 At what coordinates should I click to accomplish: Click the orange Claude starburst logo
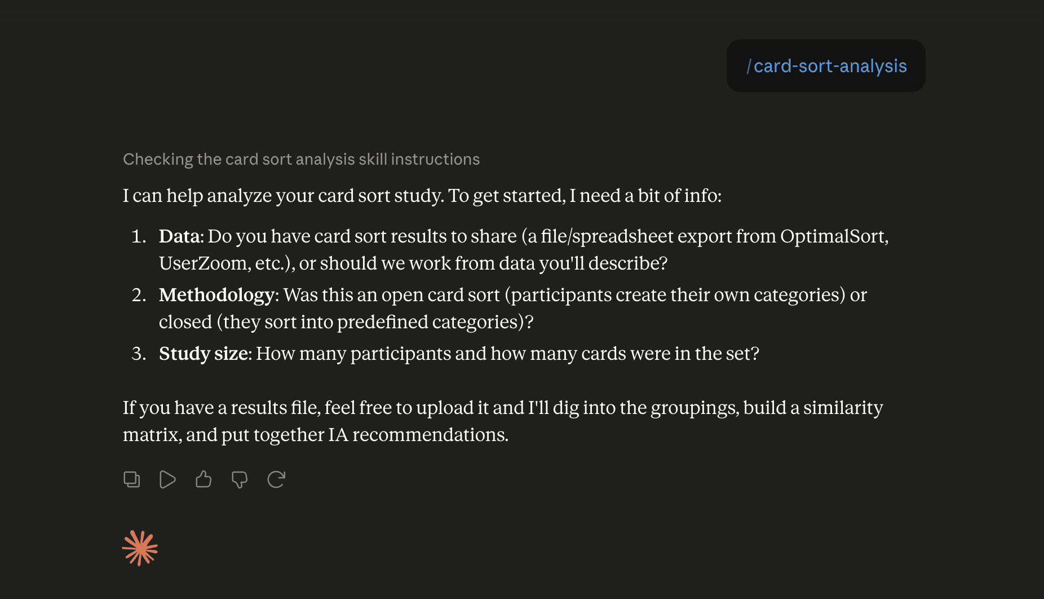coord(140,548)
